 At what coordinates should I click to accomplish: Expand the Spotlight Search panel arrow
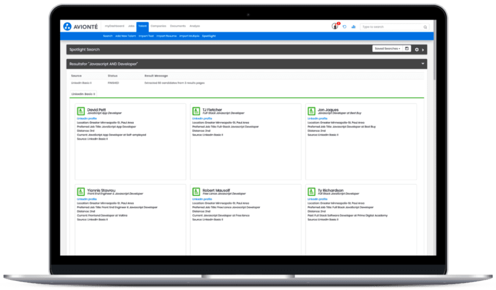423,50
